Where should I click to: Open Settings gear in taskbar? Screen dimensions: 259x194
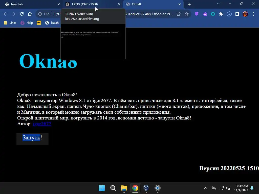157,188
